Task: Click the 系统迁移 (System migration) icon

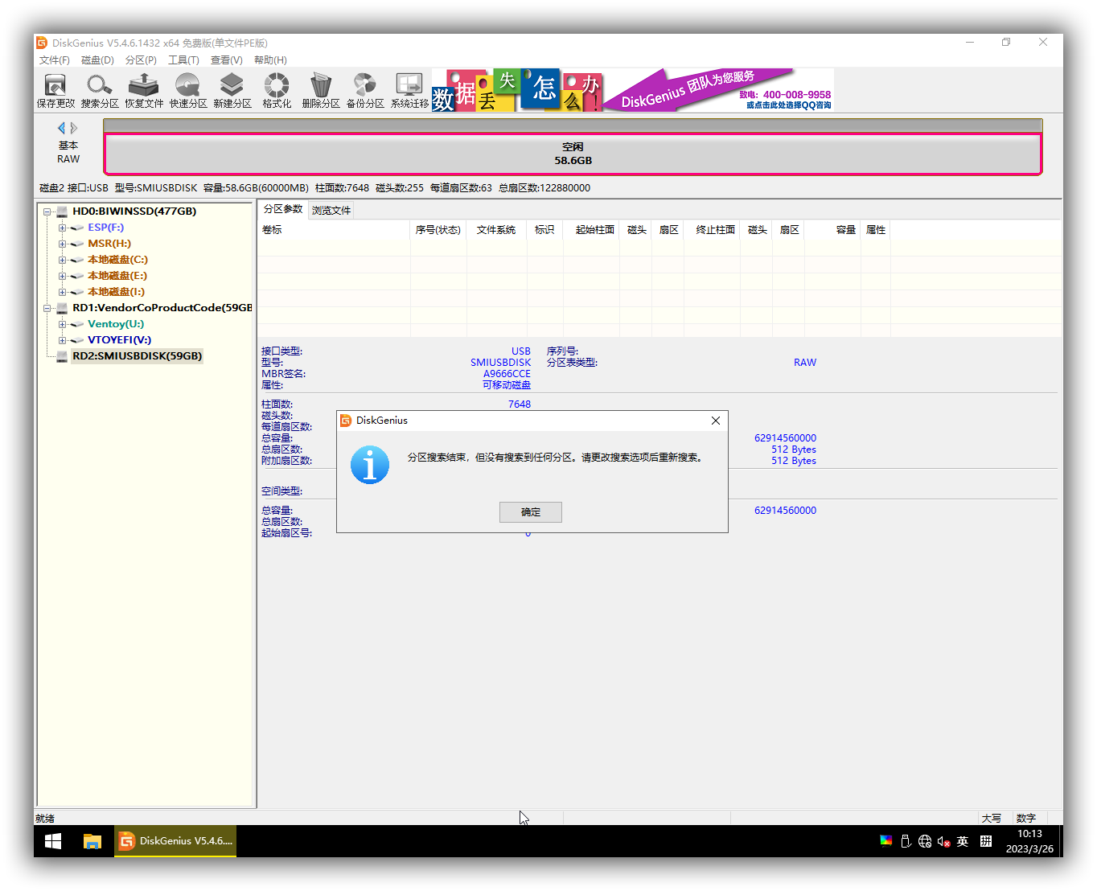Action: (x=409, y=91)
